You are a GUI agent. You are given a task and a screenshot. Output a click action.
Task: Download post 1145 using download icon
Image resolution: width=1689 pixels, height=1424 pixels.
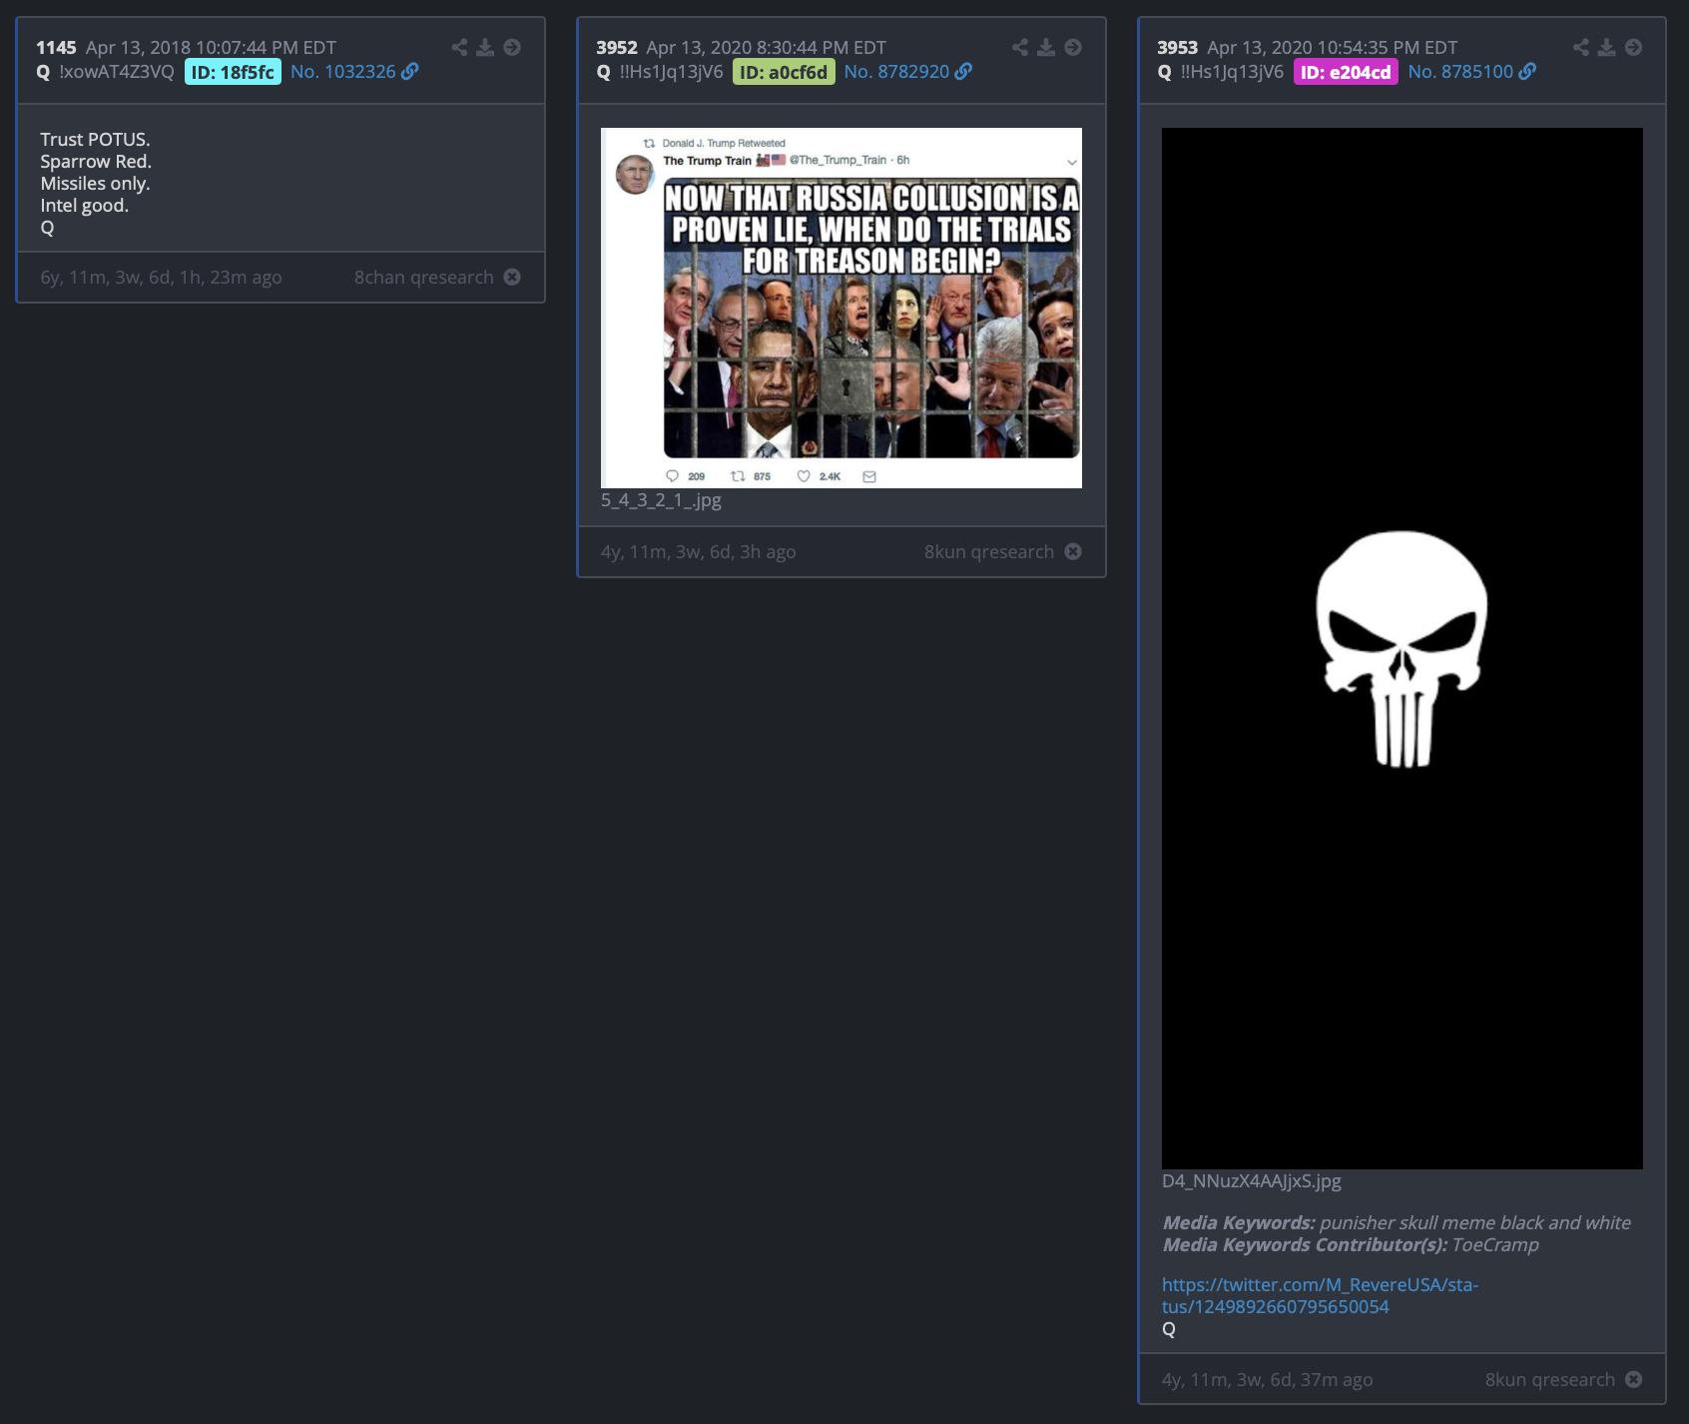[485, 47]
